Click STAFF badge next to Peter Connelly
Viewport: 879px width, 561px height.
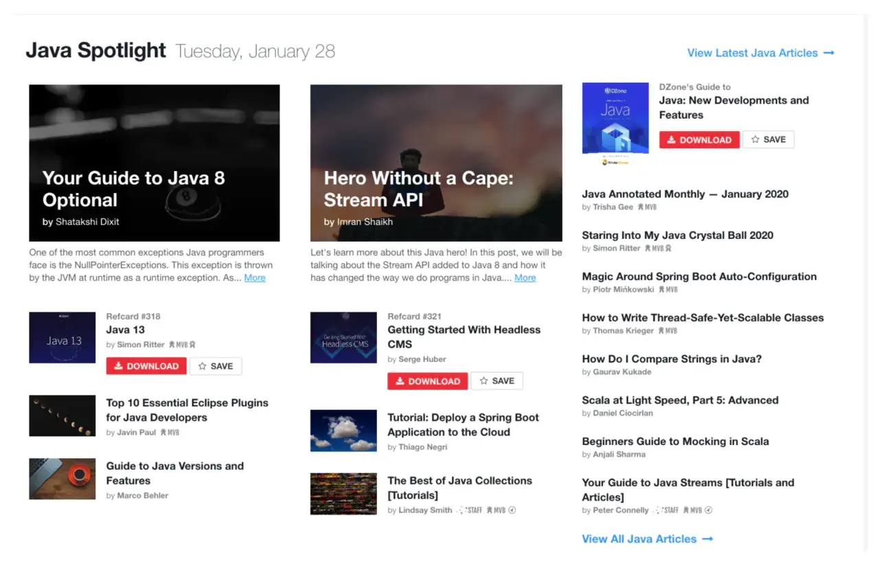(x=666, y=511)
